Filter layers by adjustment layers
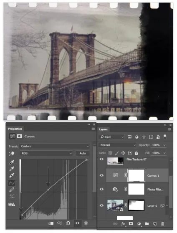 click(137, 137)
